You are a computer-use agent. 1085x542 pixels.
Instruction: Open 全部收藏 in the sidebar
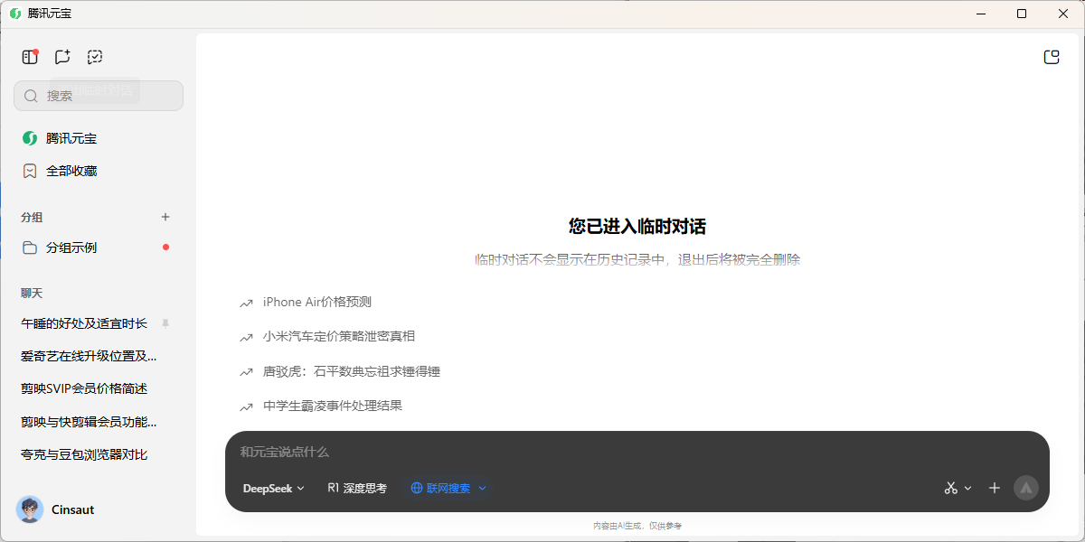tap(71, 171)
